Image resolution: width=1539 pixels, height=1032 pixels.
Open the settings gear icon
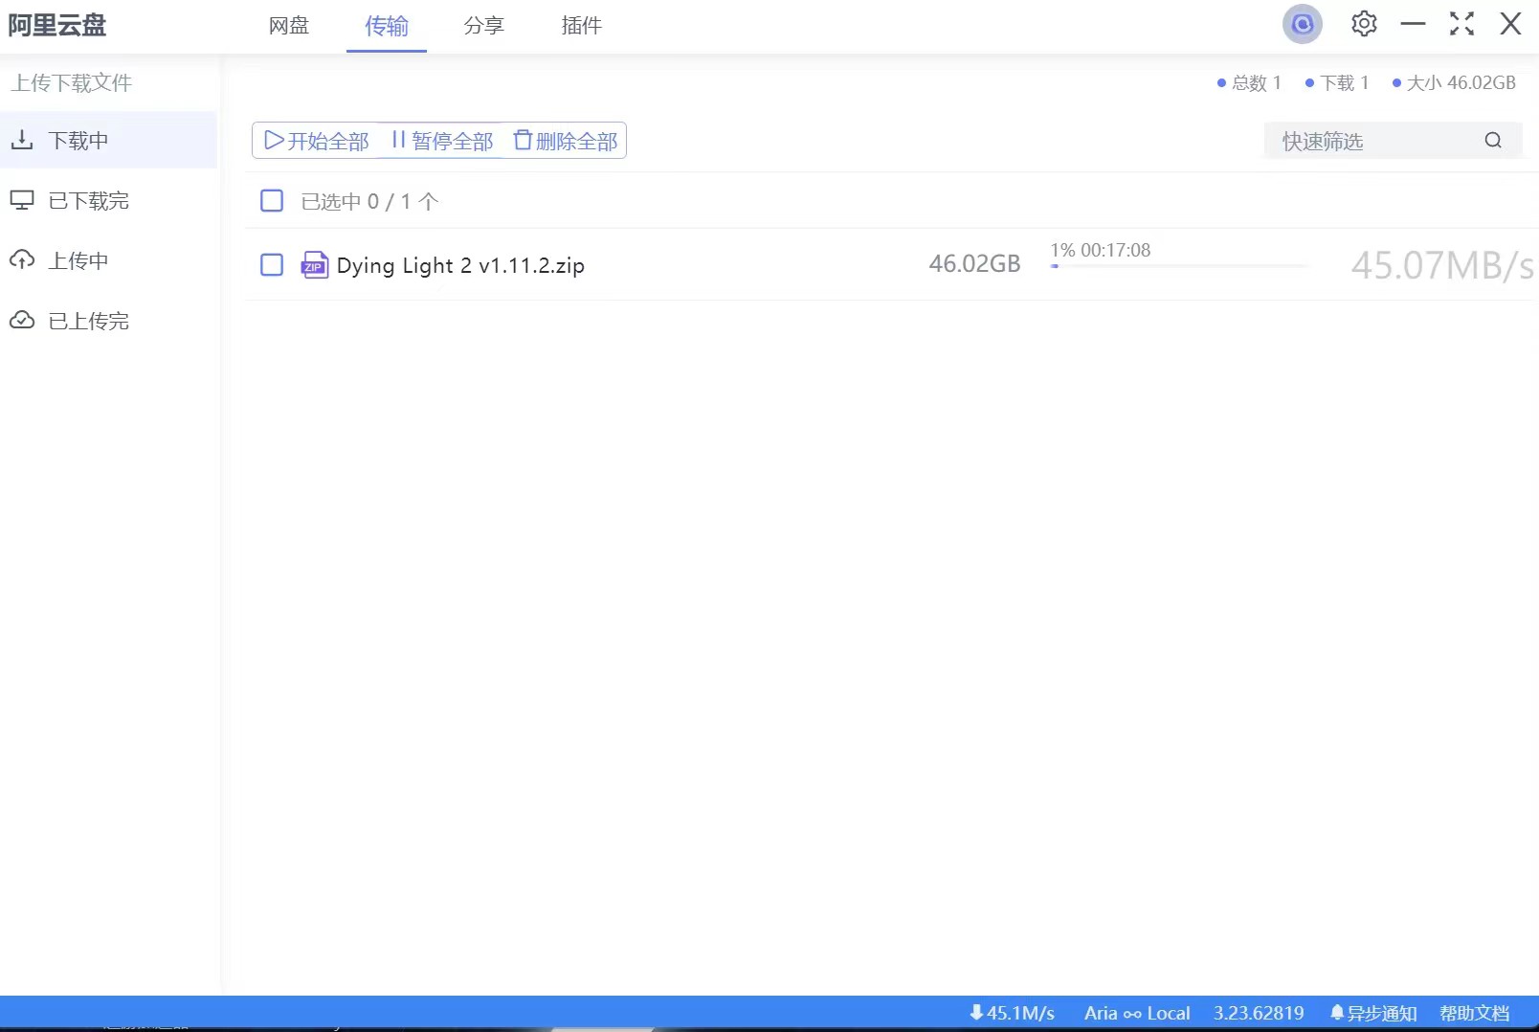1364,24
